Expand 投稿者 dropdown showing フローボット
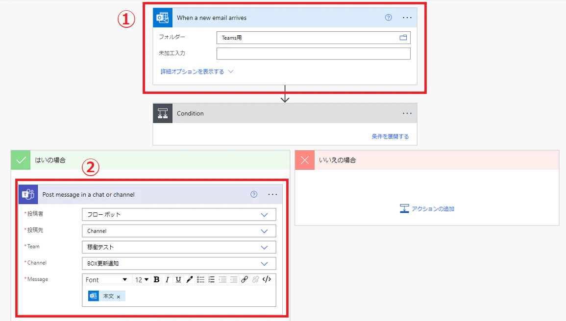 pos(264,215)
